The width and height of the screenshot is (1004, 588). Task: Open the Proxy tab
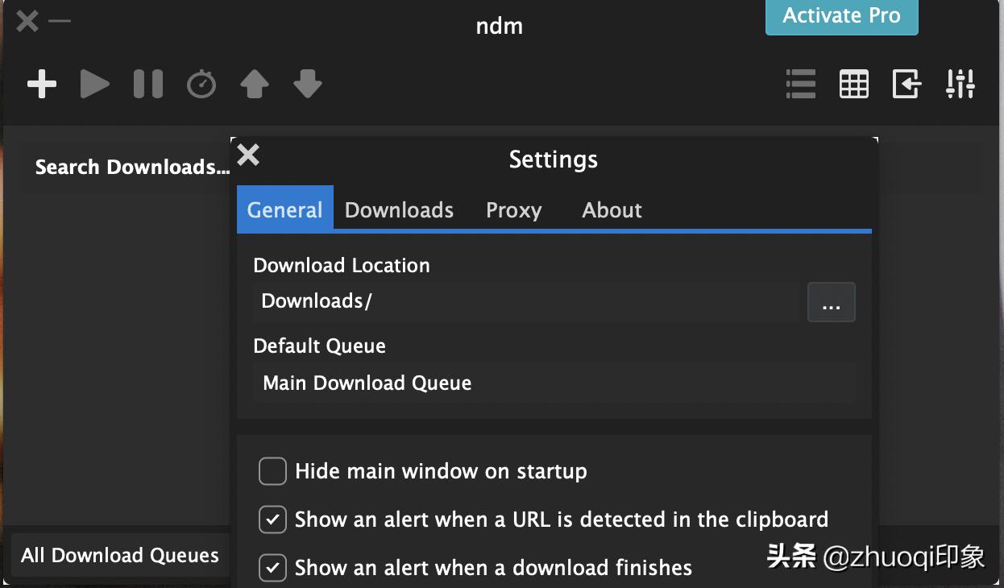(x=514, y=209)
